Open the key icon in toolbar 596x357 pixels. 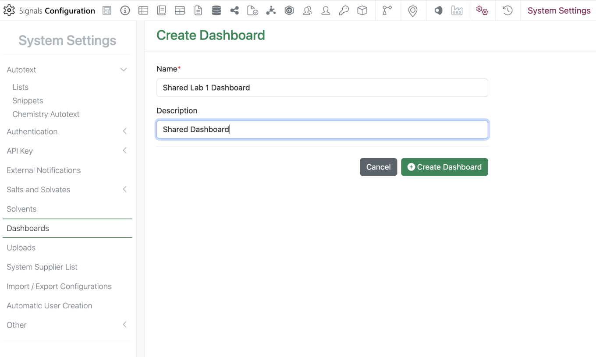pyautogui.click(x=344, y=11)
